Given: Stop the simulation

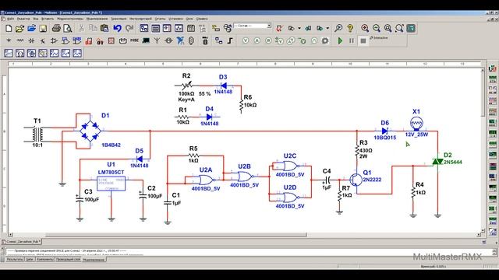Looking at the screenshot, I should tap(363, 40).
